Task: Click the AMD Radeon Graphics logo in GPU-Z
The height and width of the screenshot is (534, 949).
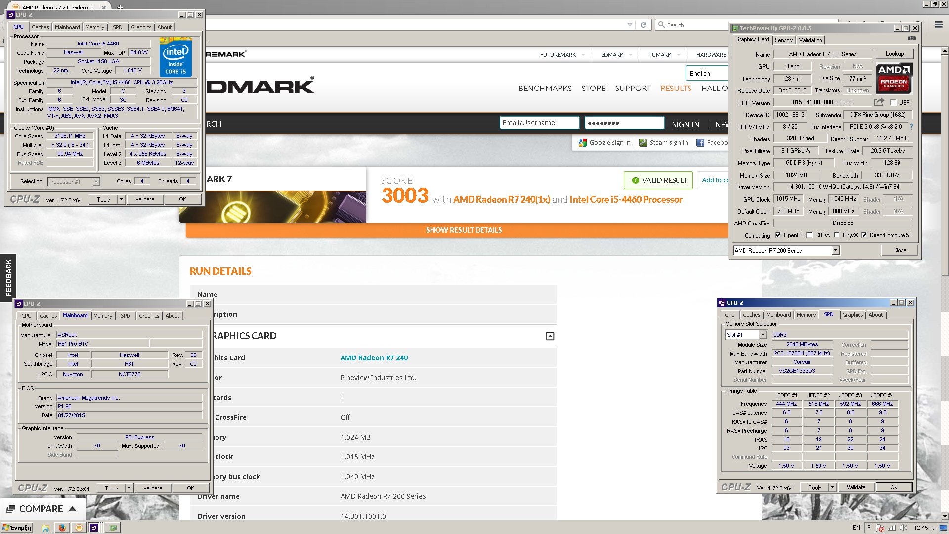Action: [x=894, y=79]
